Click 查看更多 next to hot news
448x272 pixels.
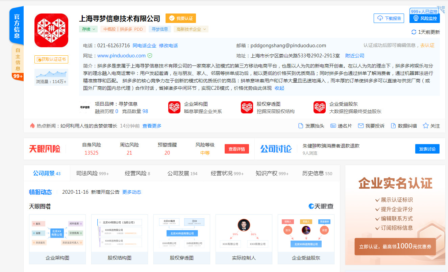[x=152, y=126]
